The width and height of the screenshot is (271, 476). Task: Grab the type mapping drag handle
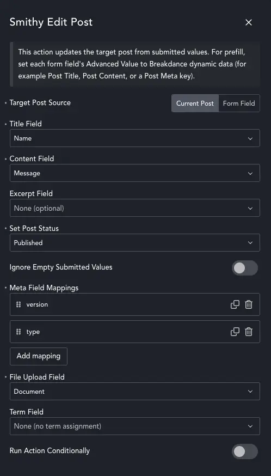(19, 332)
